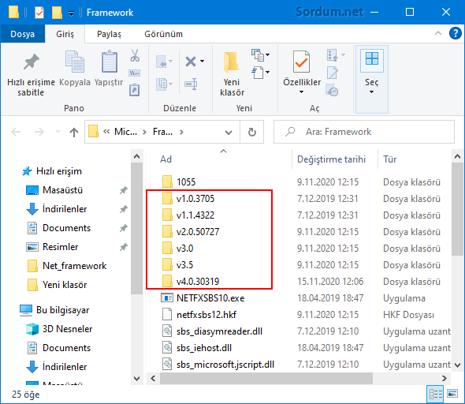Pin to Quick access (Hızlı erişime sabitle)
The image size is (465, 404).
31,73
